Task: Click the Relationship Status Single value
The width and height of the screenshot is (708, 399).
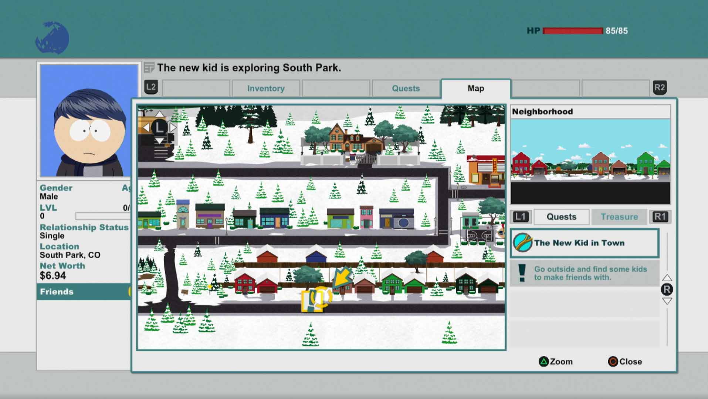Action: [52, 236]
